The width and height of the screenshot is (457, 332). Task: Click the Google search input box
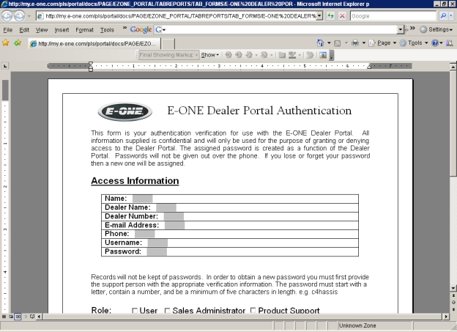393,15
